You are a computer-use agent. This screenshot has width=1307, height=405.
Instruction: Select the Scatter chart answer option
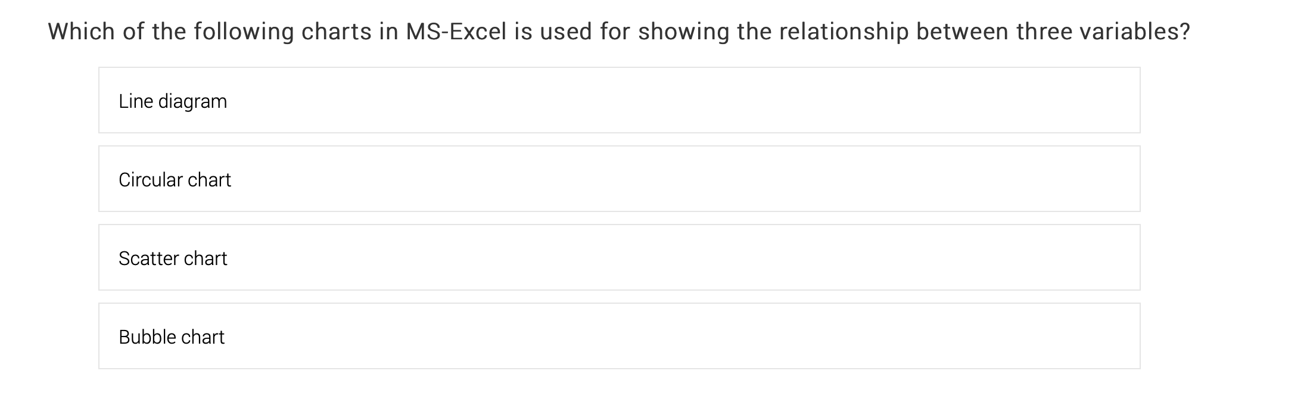[620, 257]
